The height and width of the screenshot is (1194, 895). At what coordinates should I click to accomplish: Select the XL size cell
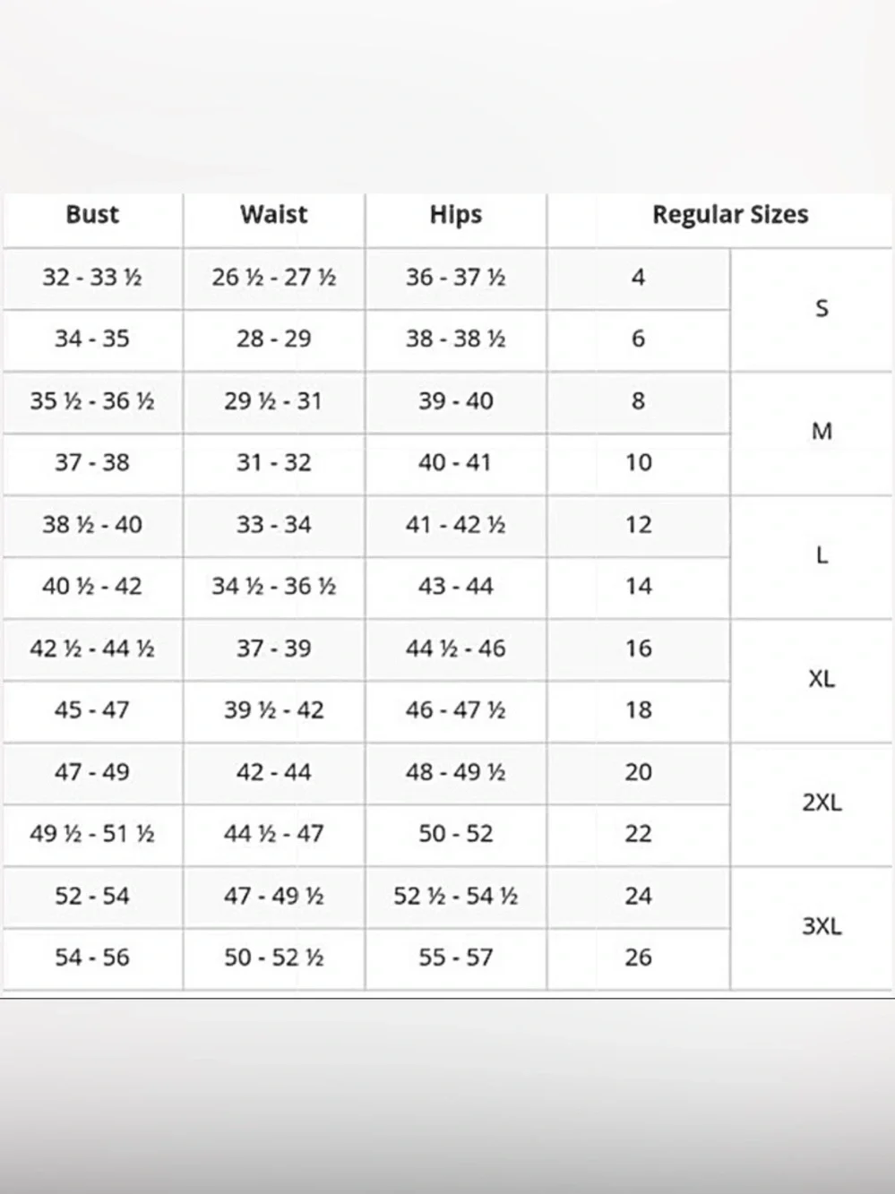click(x=821, y=679)
